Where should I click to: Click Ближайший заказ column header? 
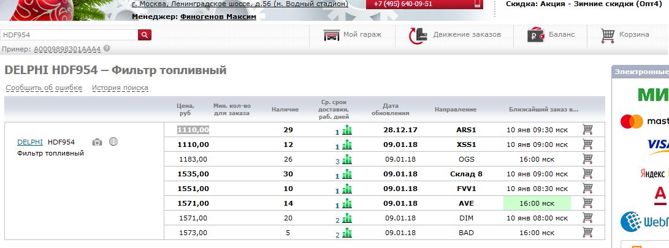[543, 110]
